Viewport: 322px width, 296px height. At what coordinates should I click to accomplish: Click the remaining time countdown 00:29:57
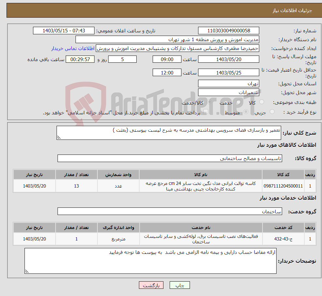[x=80, y=59]
